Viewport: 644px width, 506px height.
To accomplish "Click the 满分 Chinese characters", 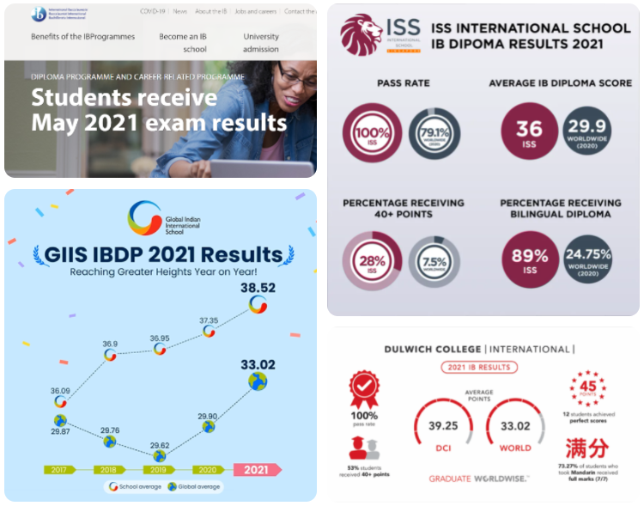I will click(587, 448).
